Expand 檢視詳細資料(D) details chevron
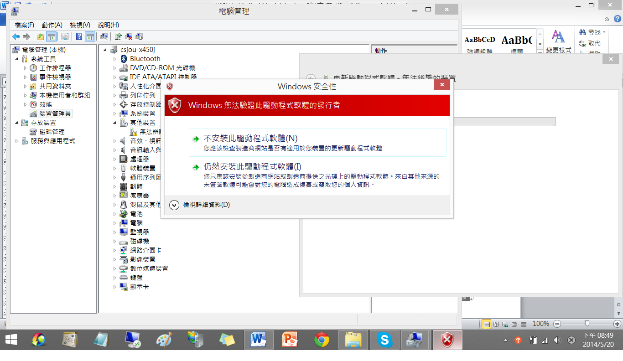This screenshot has width=623, height=361. click(x=174, y=205)
